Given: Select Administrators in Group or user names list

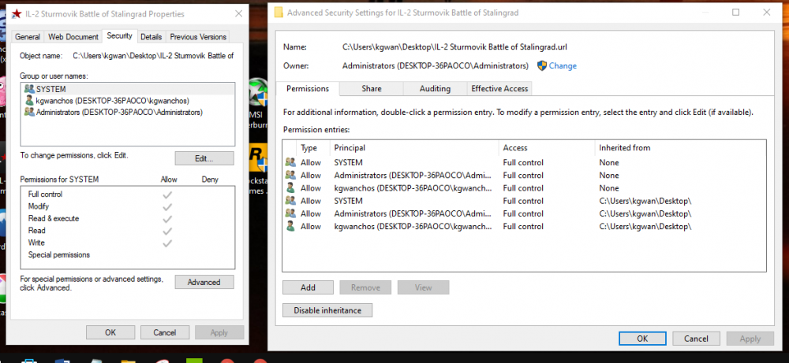Looking at the screenshot, I should pyautogui.click(x=128, y=113).
